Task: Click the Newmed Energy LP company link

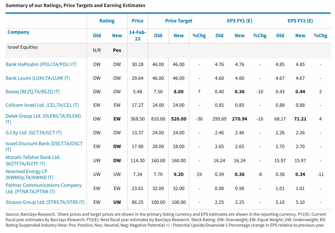Action: pyautogui.click(x=29, y=174)
